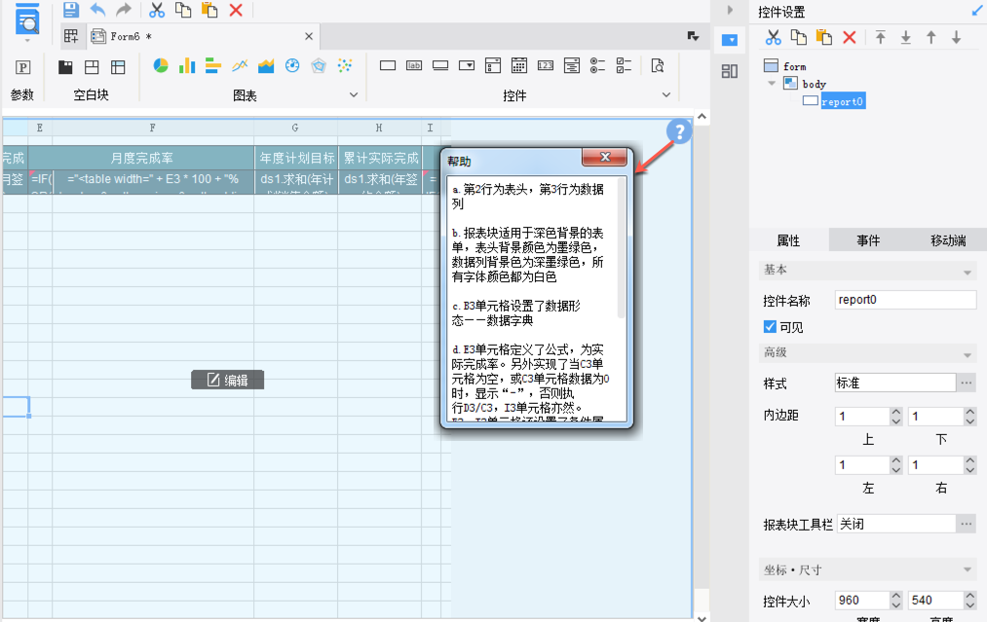Select the form node in widget tree
This screenshot has height=622, width=987.
(794, 66)
